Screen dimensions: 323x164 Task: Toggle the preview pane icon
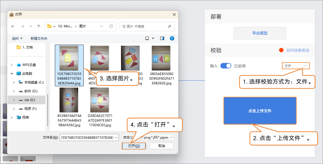(x=162, y=38)
